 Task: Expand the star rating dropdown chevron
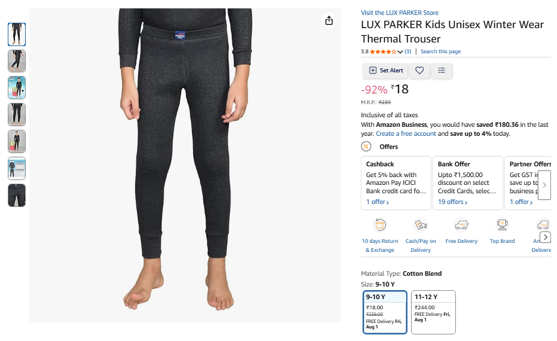400,52
